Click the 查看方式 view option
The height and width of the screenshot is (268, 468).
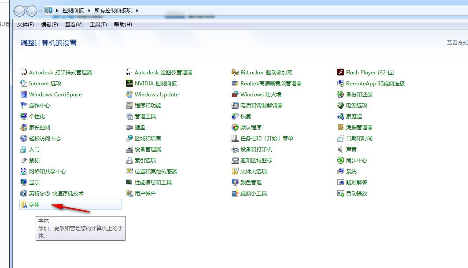[x=457, y=43]
